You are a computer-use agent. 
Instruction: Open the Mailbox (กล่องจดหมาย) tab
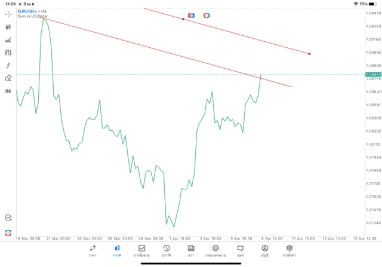[x=215, y=251]
